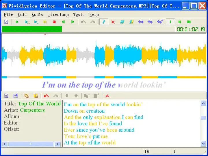Click the double cyan marker icon
The height and width of the screenshot is (156, 208).
[x=122, y=22]
